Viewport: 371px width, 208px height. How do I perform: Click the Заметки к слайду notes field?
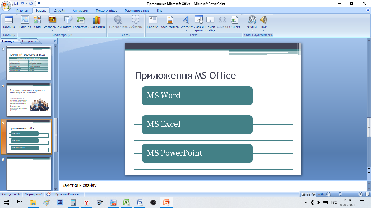tap(213, 186)
